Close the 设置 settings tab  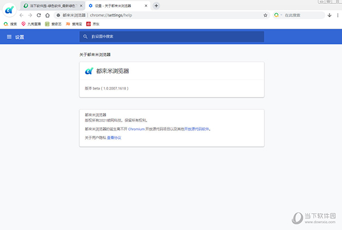click(146, 6)
